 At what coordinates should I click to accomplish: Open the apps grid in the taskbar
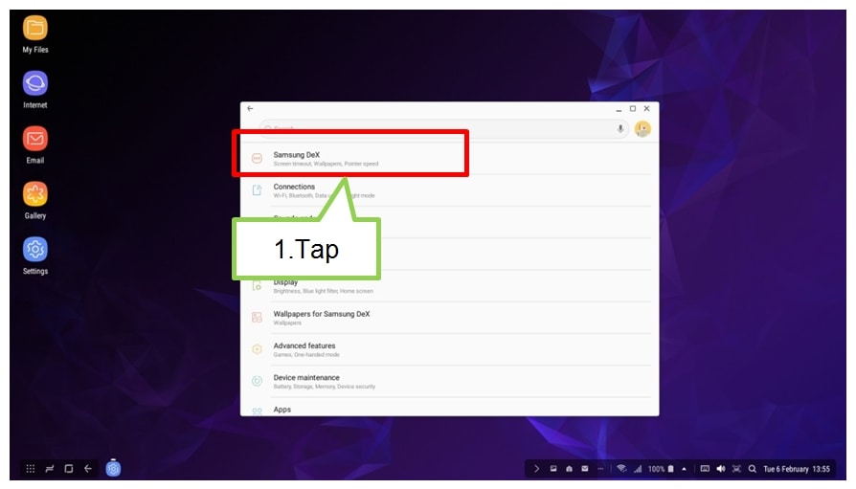[31, 468]
